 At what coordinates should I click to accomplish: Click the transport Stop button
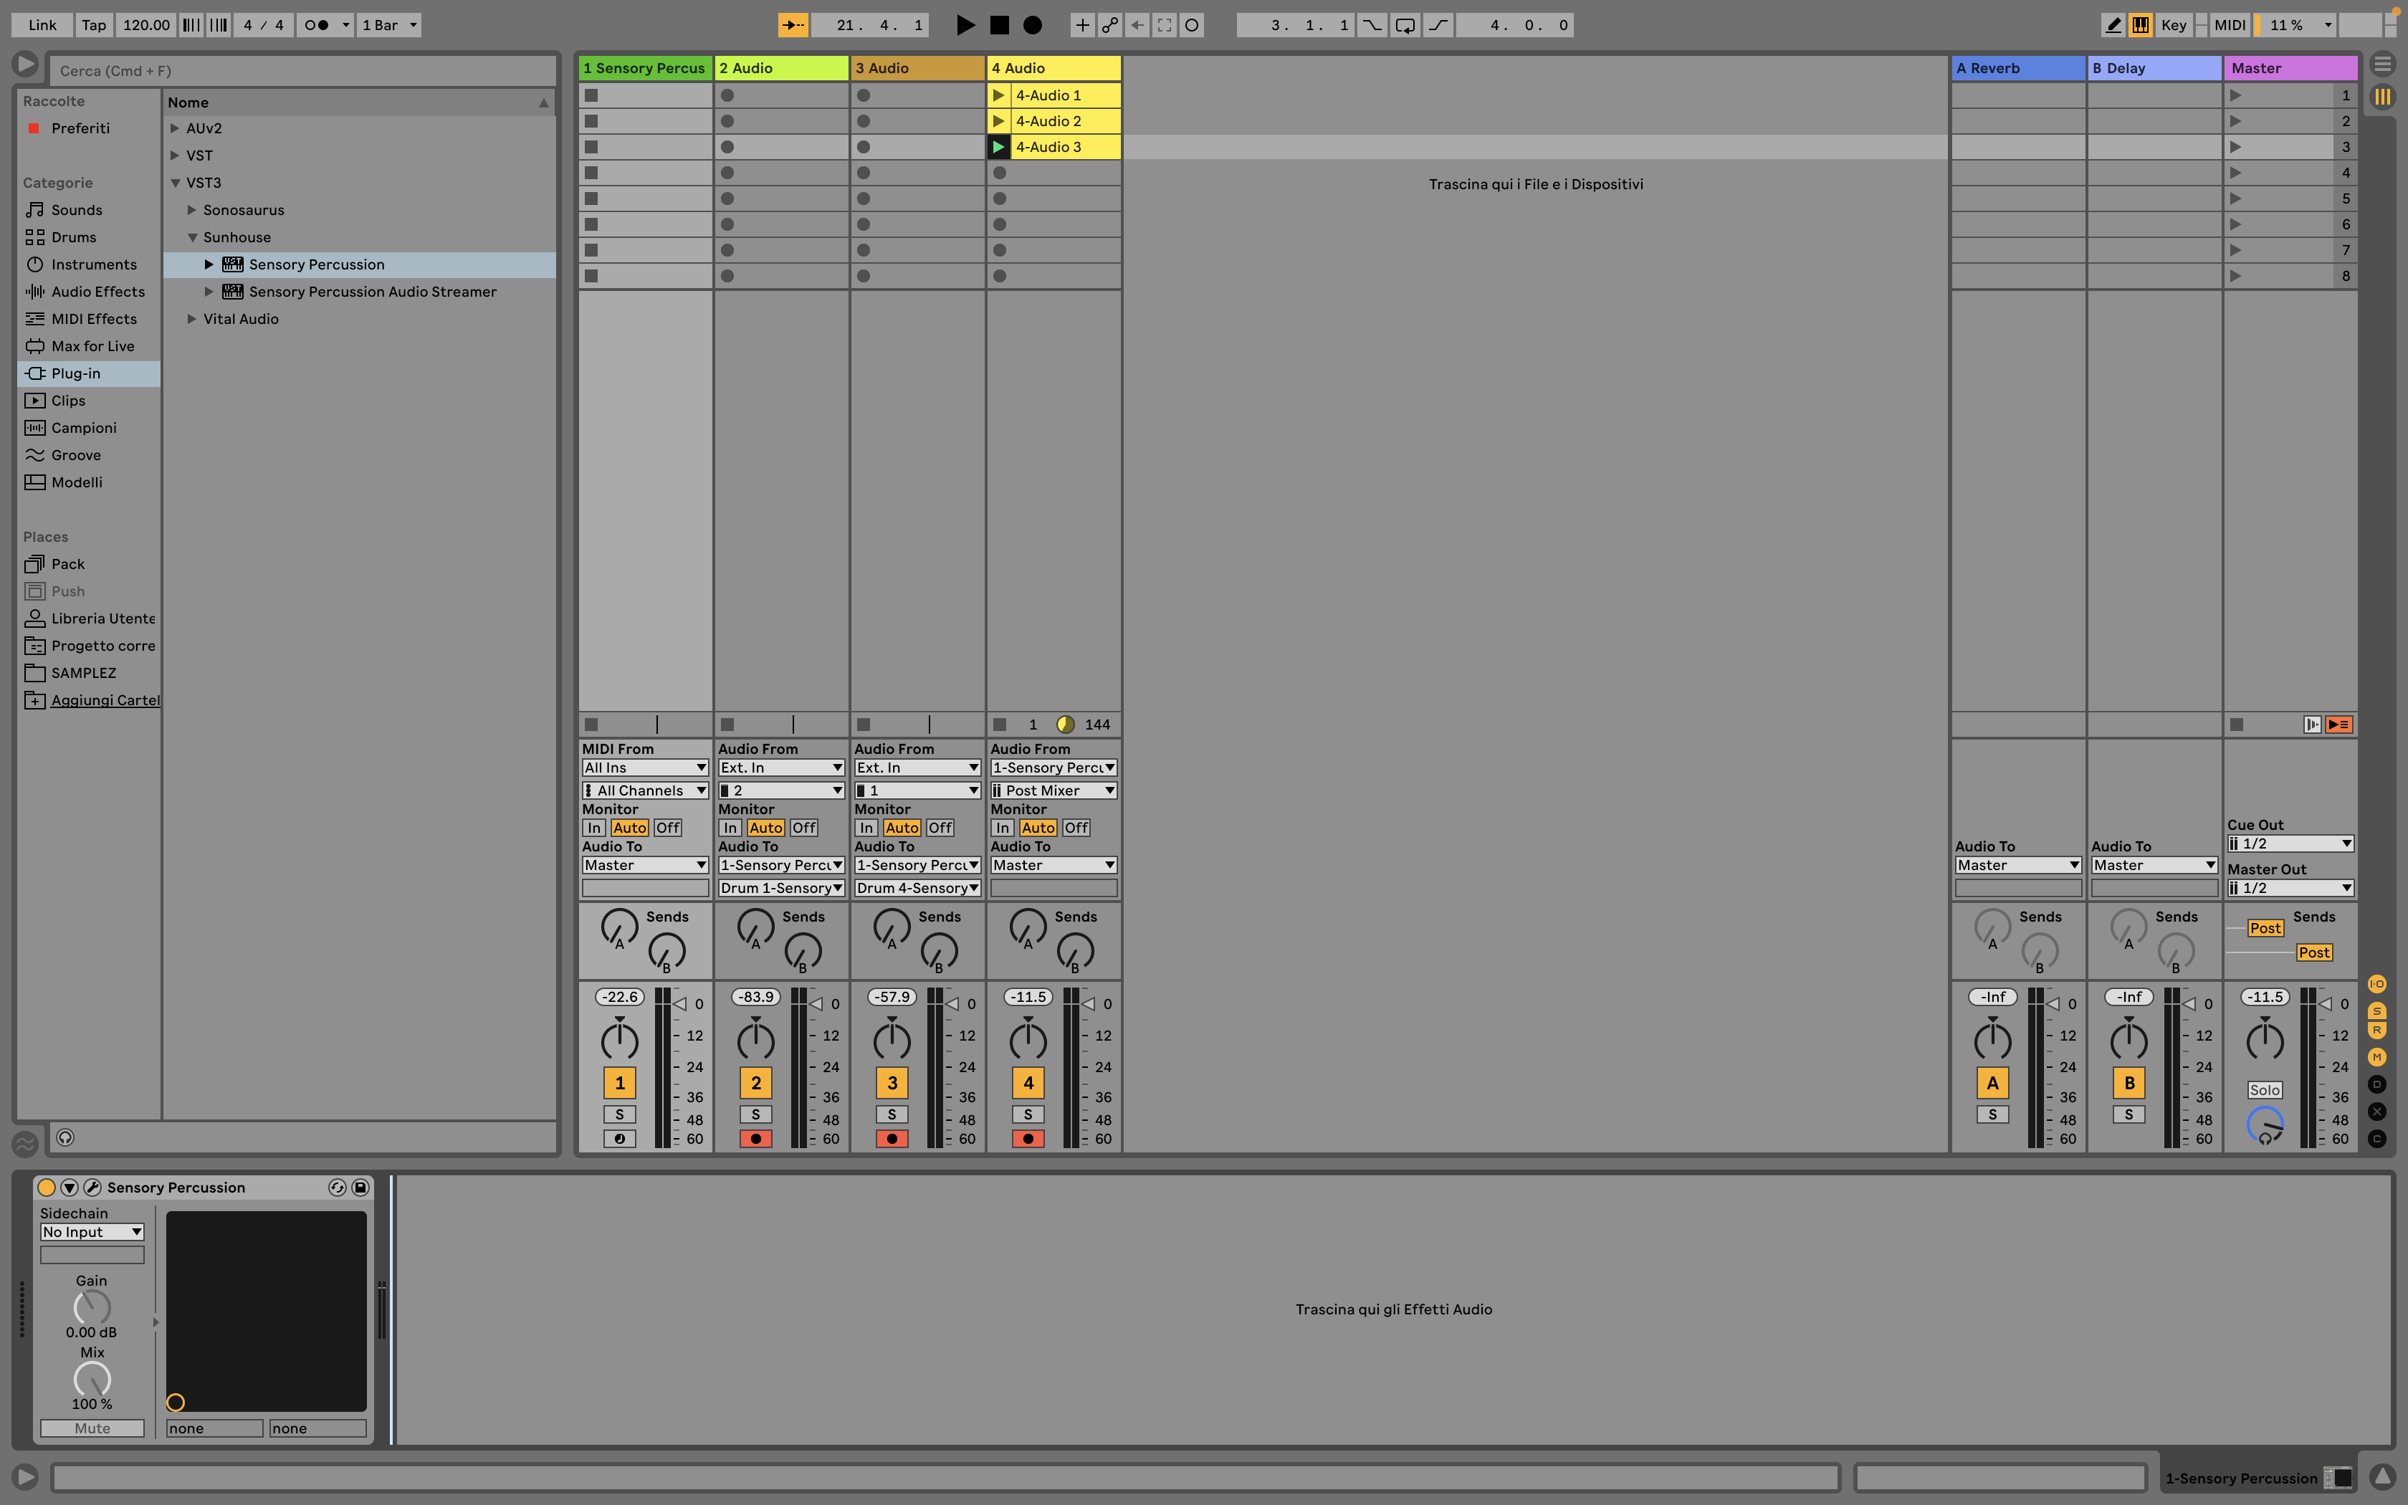coord(999,25)
